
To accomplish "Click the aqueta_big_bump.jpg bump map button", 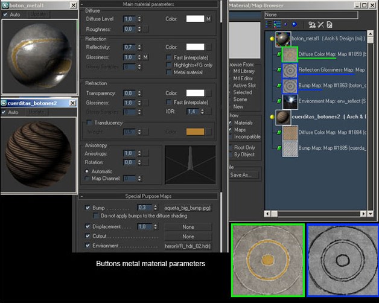I will (x=188, y=207).
